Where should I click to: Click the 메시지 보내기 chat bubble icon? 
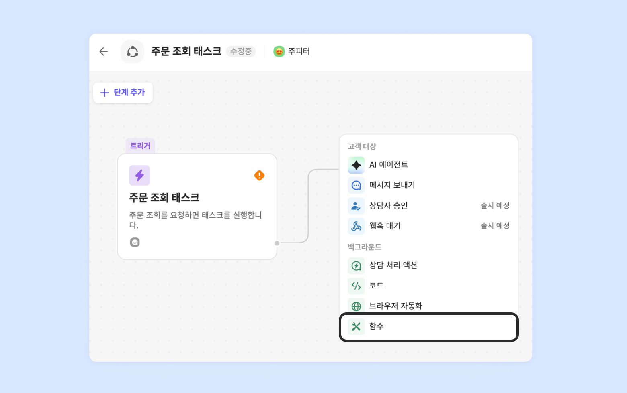(356, 185)
